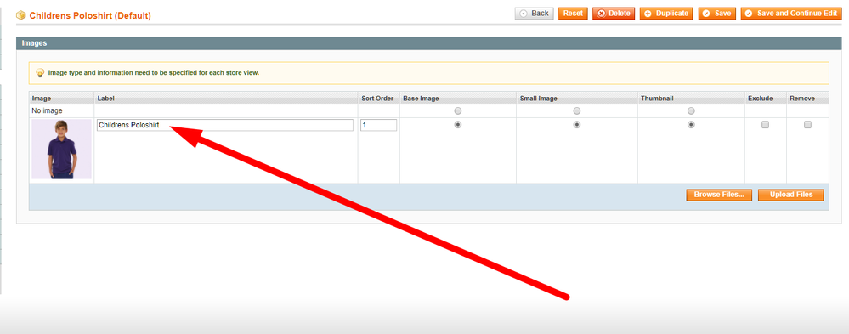Open Browse Files dialog
The width and height of the screenshot is (849, 334).
719,195
